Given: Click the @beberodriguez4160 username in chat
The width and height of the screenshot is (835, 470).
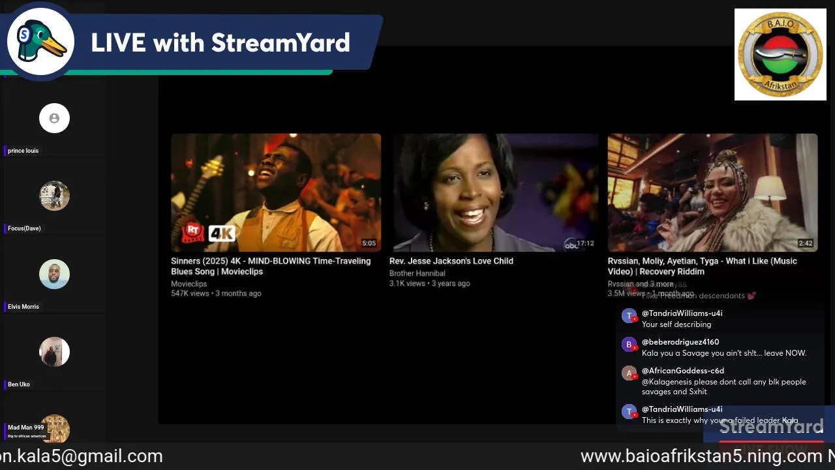Looking at the screenshot, I should tap(680, 342).
